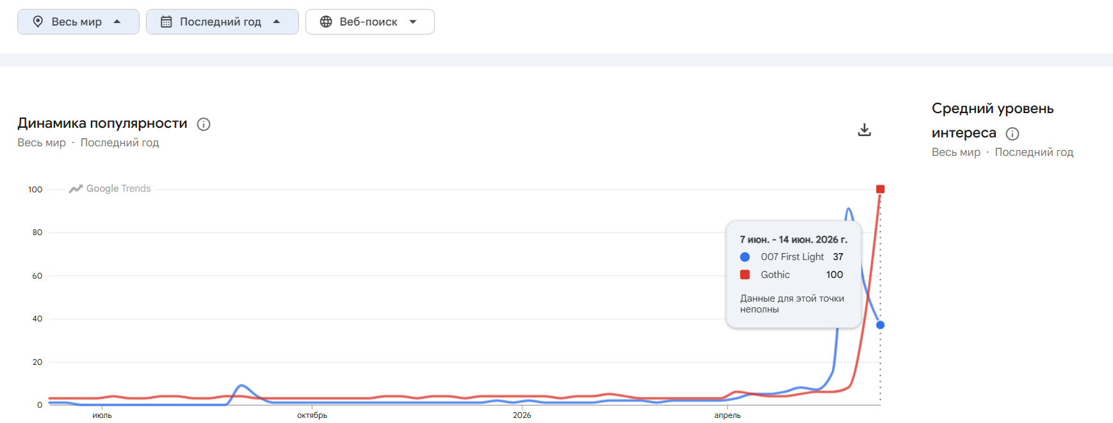Click 007 First Light value 37 in tooltip
The height and width of the screenshot is (423, 1113).
pyautogui.click(x=838, y=257)
